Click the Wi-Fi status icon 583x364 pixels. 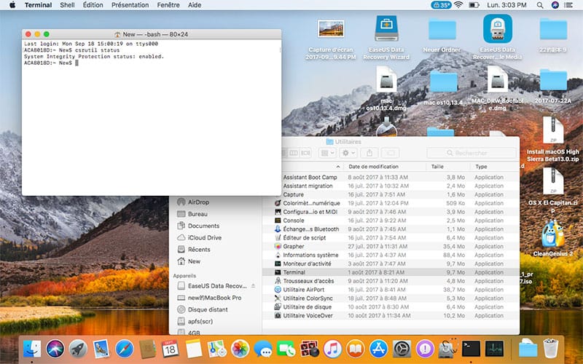(x=458, y=5)
